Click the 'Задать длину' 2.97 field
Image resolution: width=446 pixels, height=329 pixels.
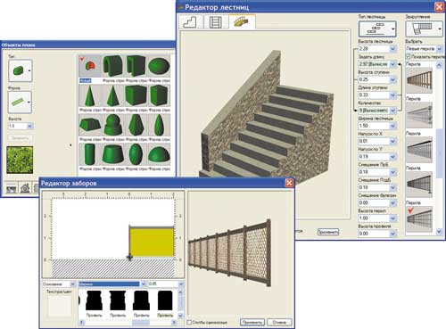point(374,64)
